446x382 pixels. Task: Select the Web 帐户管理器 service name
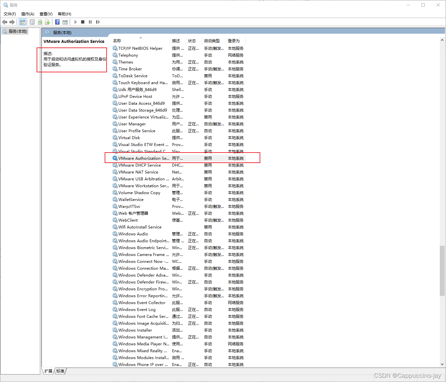133,213
